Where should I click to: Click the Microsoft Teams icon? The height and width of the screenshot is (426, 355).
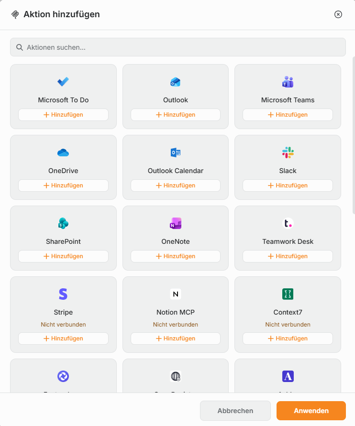click(288, 82)
